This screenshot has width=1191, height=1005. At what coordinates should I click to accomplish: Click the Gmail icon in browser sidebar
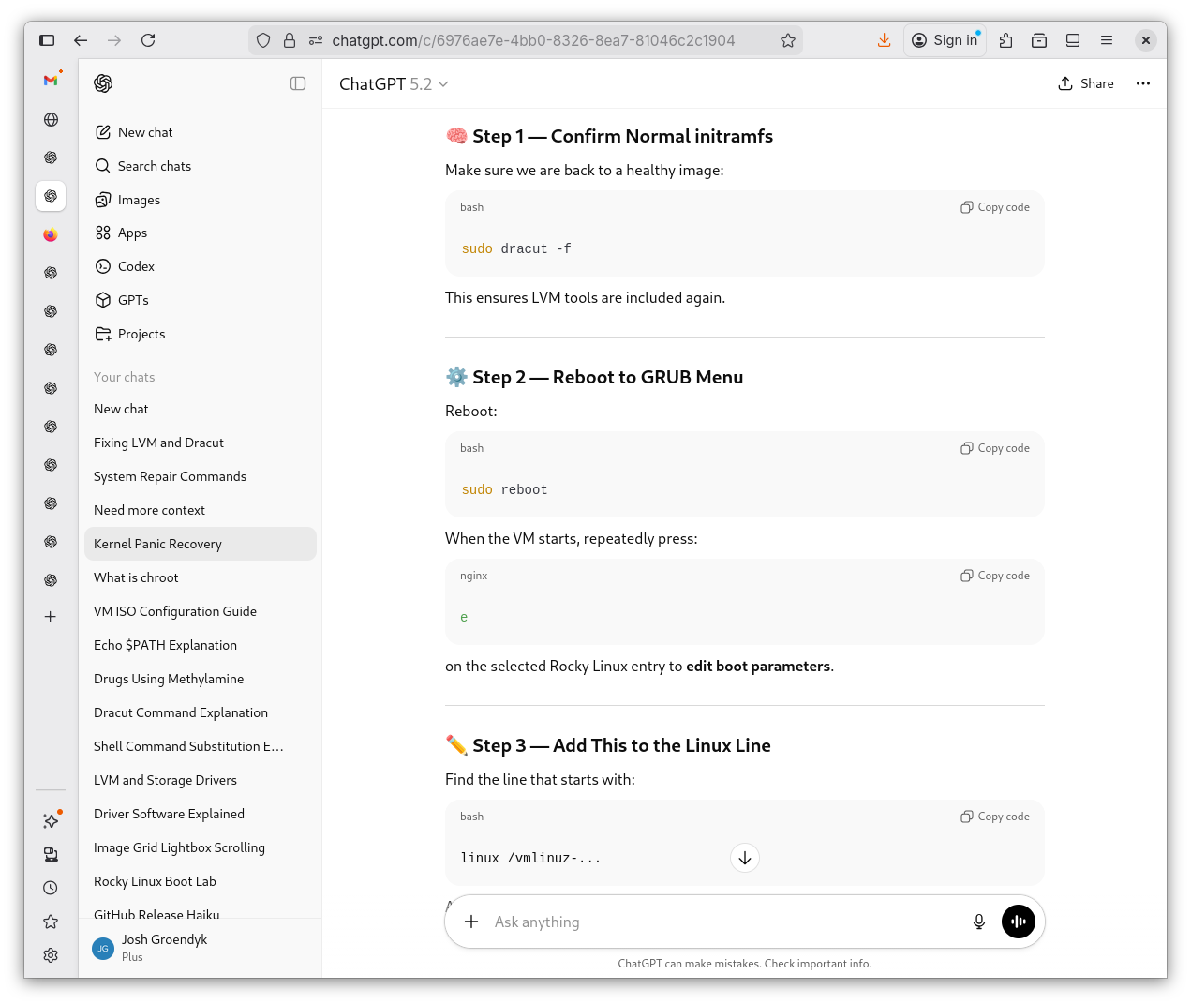(x=51, y=81)
